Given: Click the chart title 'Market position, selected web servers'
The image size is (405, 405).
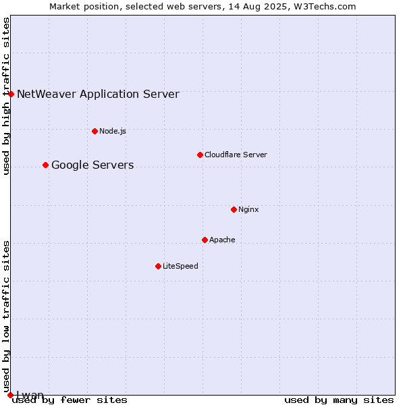Looking at the screenshot, I should (x=136, y=7).
